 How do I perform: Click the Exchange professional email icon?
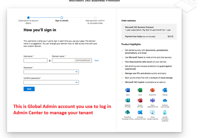[x=140, y=112]
